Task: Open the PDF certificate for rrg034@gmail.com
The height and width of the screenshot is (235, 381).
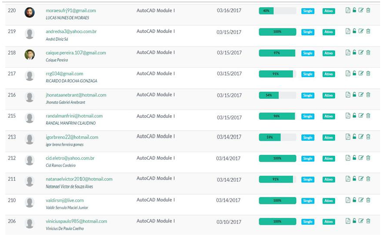Action: tap(348, 73)
